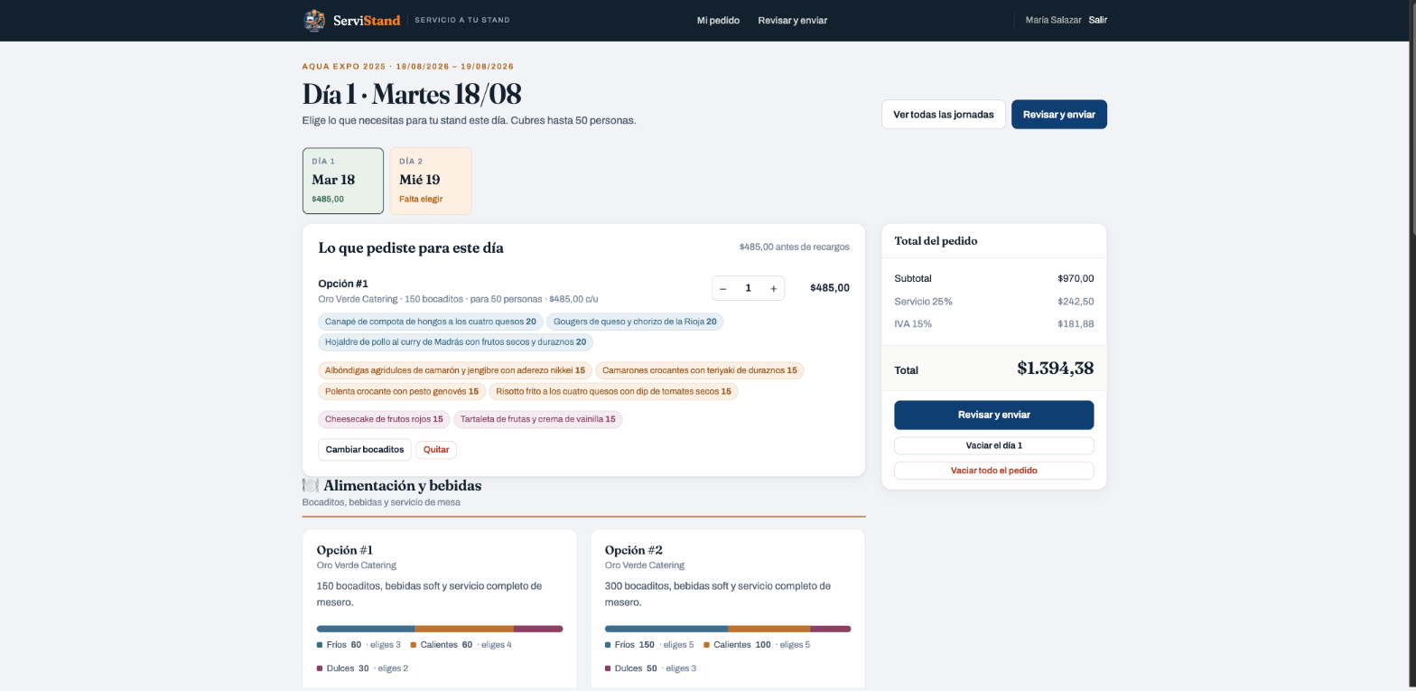
Task: Click Salir to log out
Action: click(x=1097, y=20)
